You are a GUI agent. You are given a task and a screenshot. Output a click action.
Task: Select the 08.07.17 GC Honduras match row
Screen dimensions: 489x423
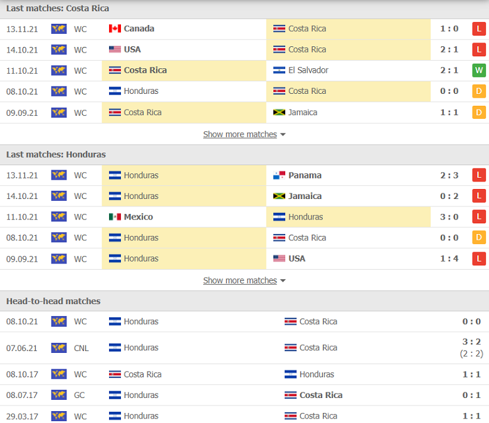244,395
